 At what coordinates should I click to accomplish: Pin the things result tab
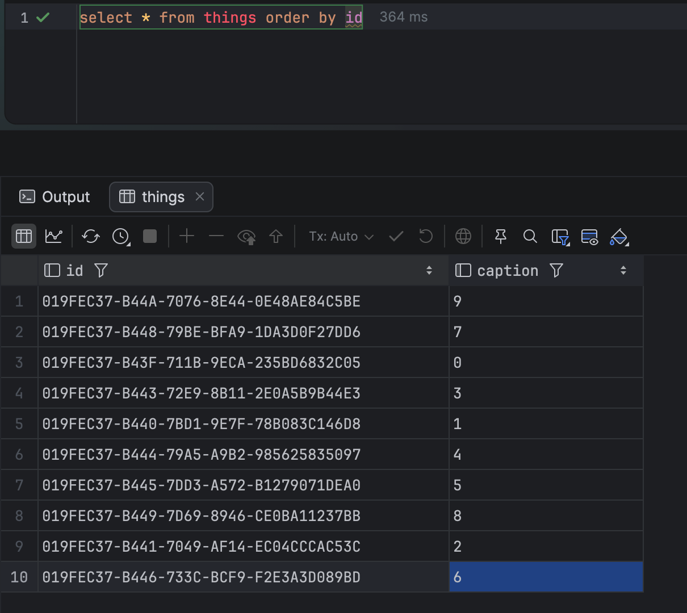click(501, 236)
